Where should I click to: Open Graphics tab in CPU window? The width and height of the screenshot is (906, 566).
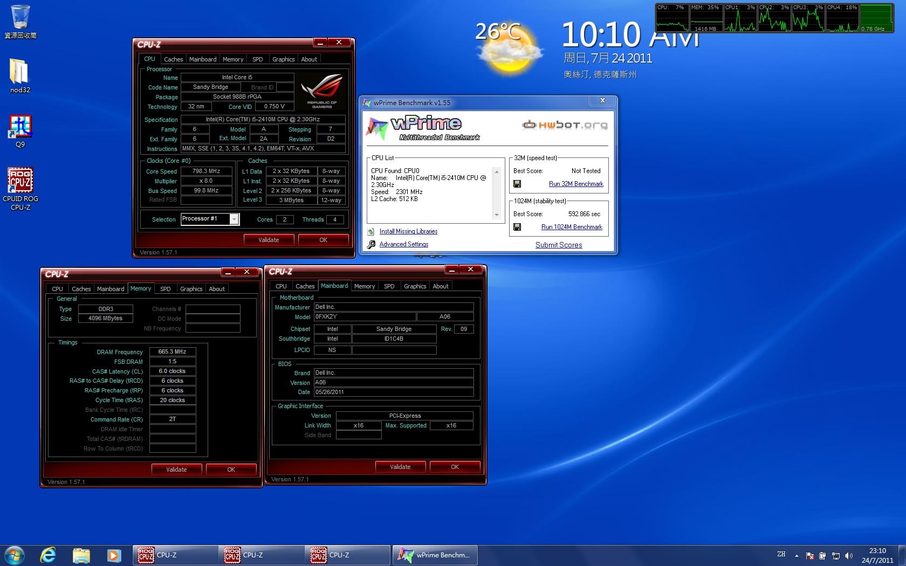[284, 59]
